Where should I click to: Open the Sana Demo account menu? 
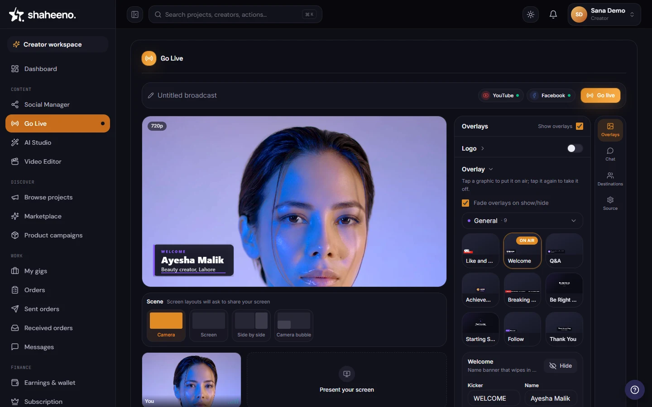604,14
